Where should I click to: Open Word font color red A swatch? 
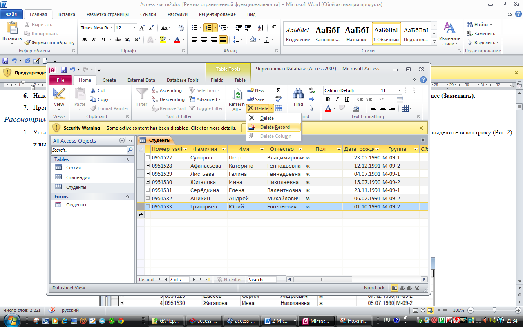[177, 40]
